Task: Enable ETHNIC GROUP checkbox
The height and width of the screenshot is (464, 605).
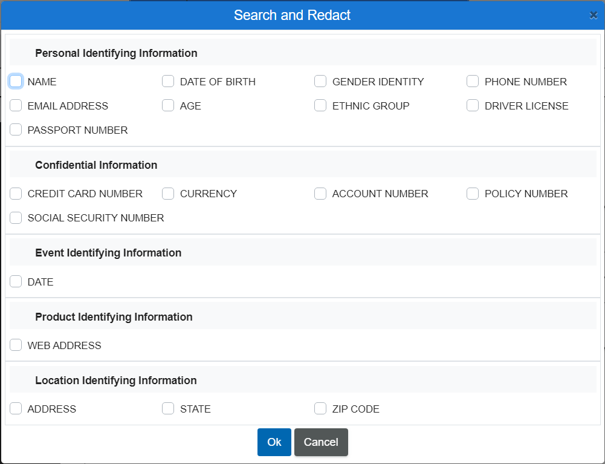Action: tap(320, 105)
